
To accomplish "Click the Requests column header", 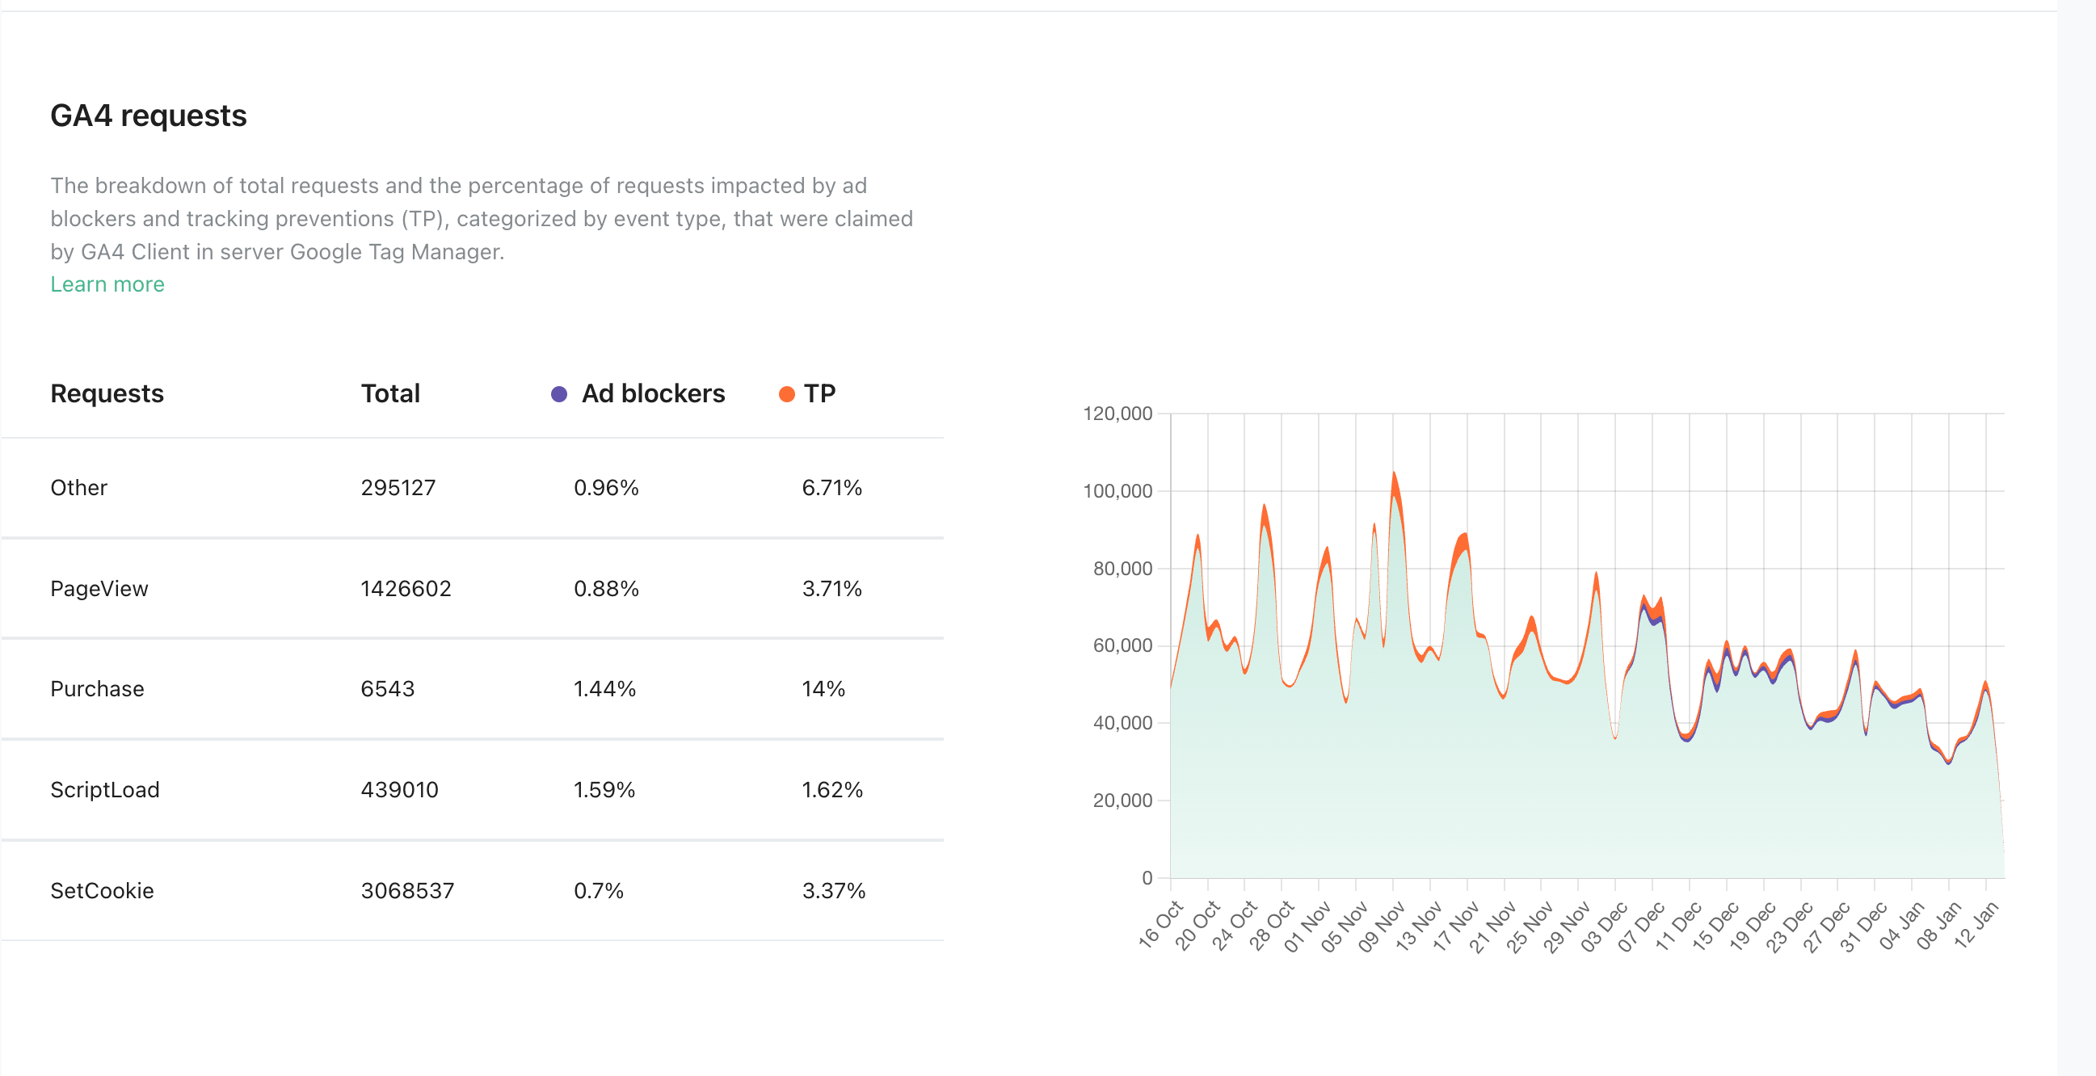I will point(107,393).
